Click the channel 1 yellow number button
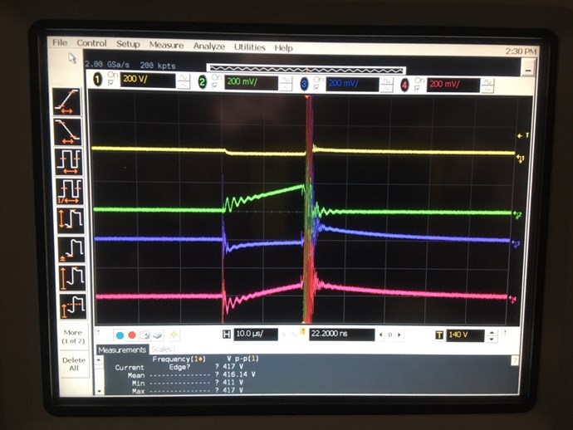 coord(97,80)
